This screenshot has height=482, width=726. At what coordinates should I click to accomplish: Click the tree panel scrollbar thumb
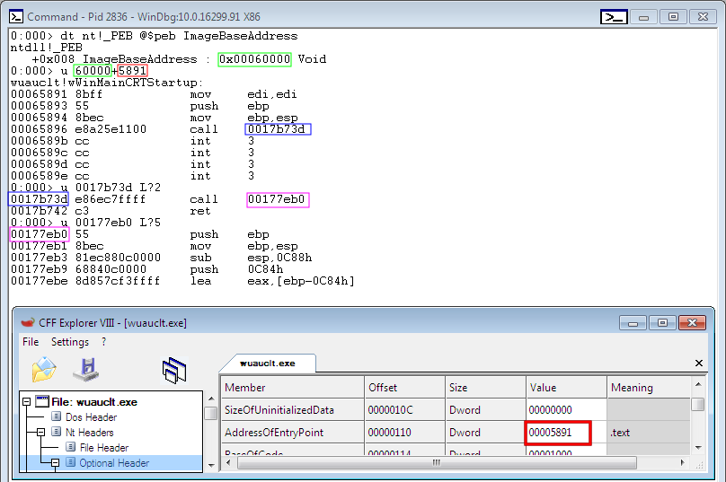(x=211, y=413)
